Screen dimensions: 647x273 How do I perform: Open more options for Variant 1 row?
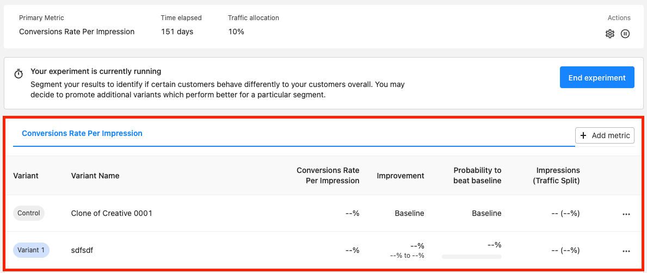click(x=626, y=251)
